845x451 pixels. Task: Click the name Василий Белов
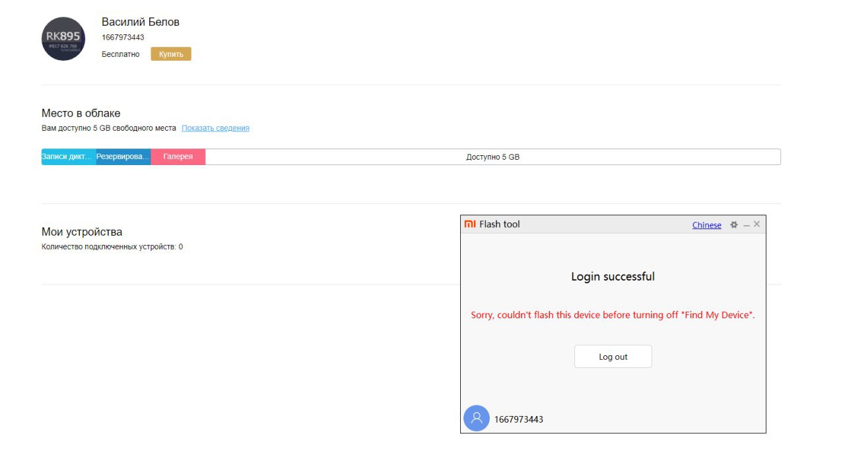tap(141, 22)
